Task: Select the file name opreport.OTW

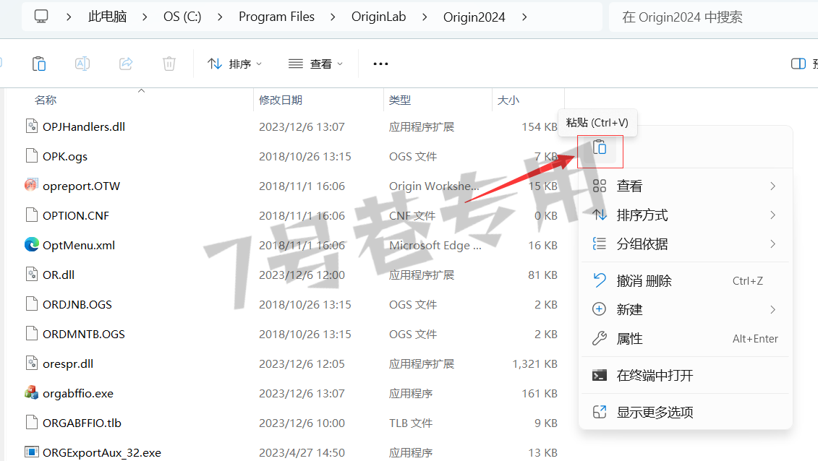Action: point(82,186)
